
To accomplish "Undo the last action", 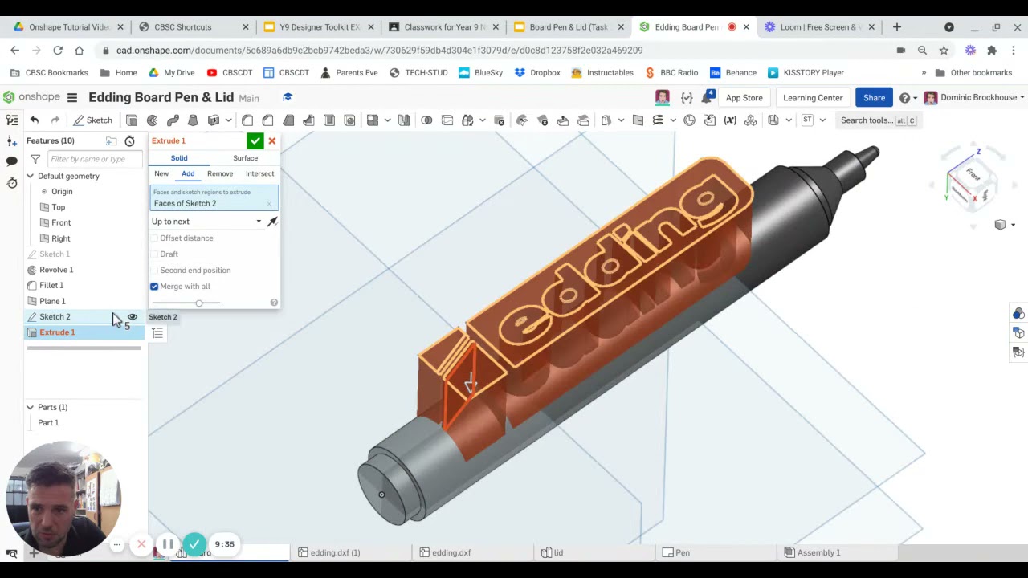I will tap(35, 120).
